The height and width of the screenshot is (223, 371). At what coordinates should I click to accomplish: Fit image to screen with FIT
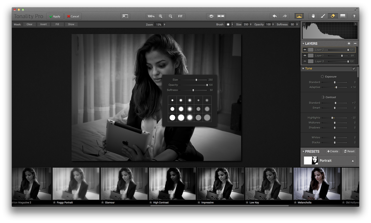click(180, 16)
